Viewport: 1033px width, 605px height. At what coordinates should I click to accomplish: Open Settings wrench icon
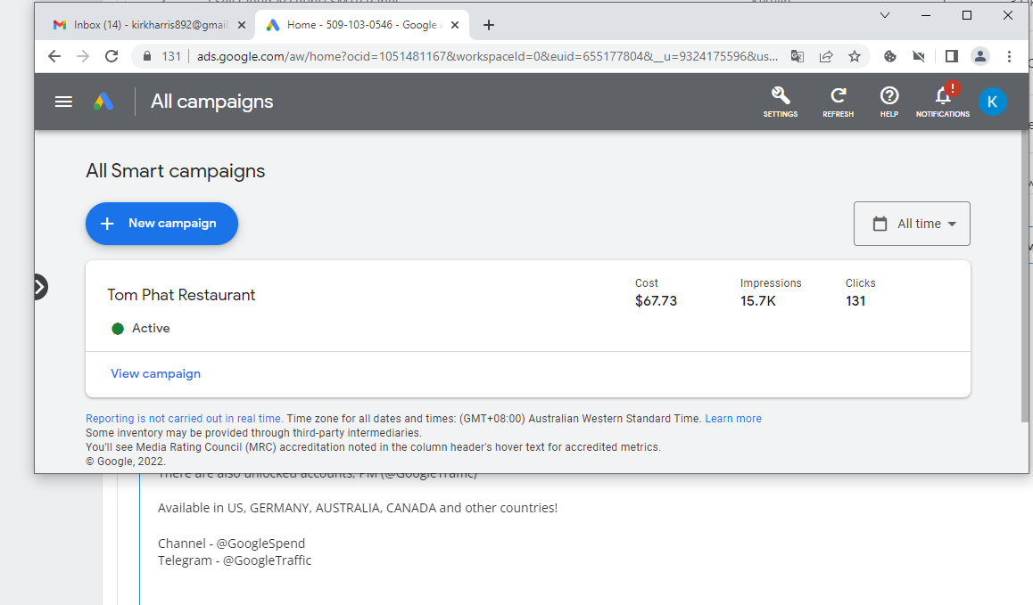click(x=780, y=102)
